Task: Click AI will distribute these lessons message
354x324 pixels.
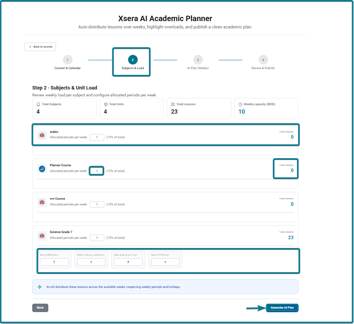Action: 114,287
